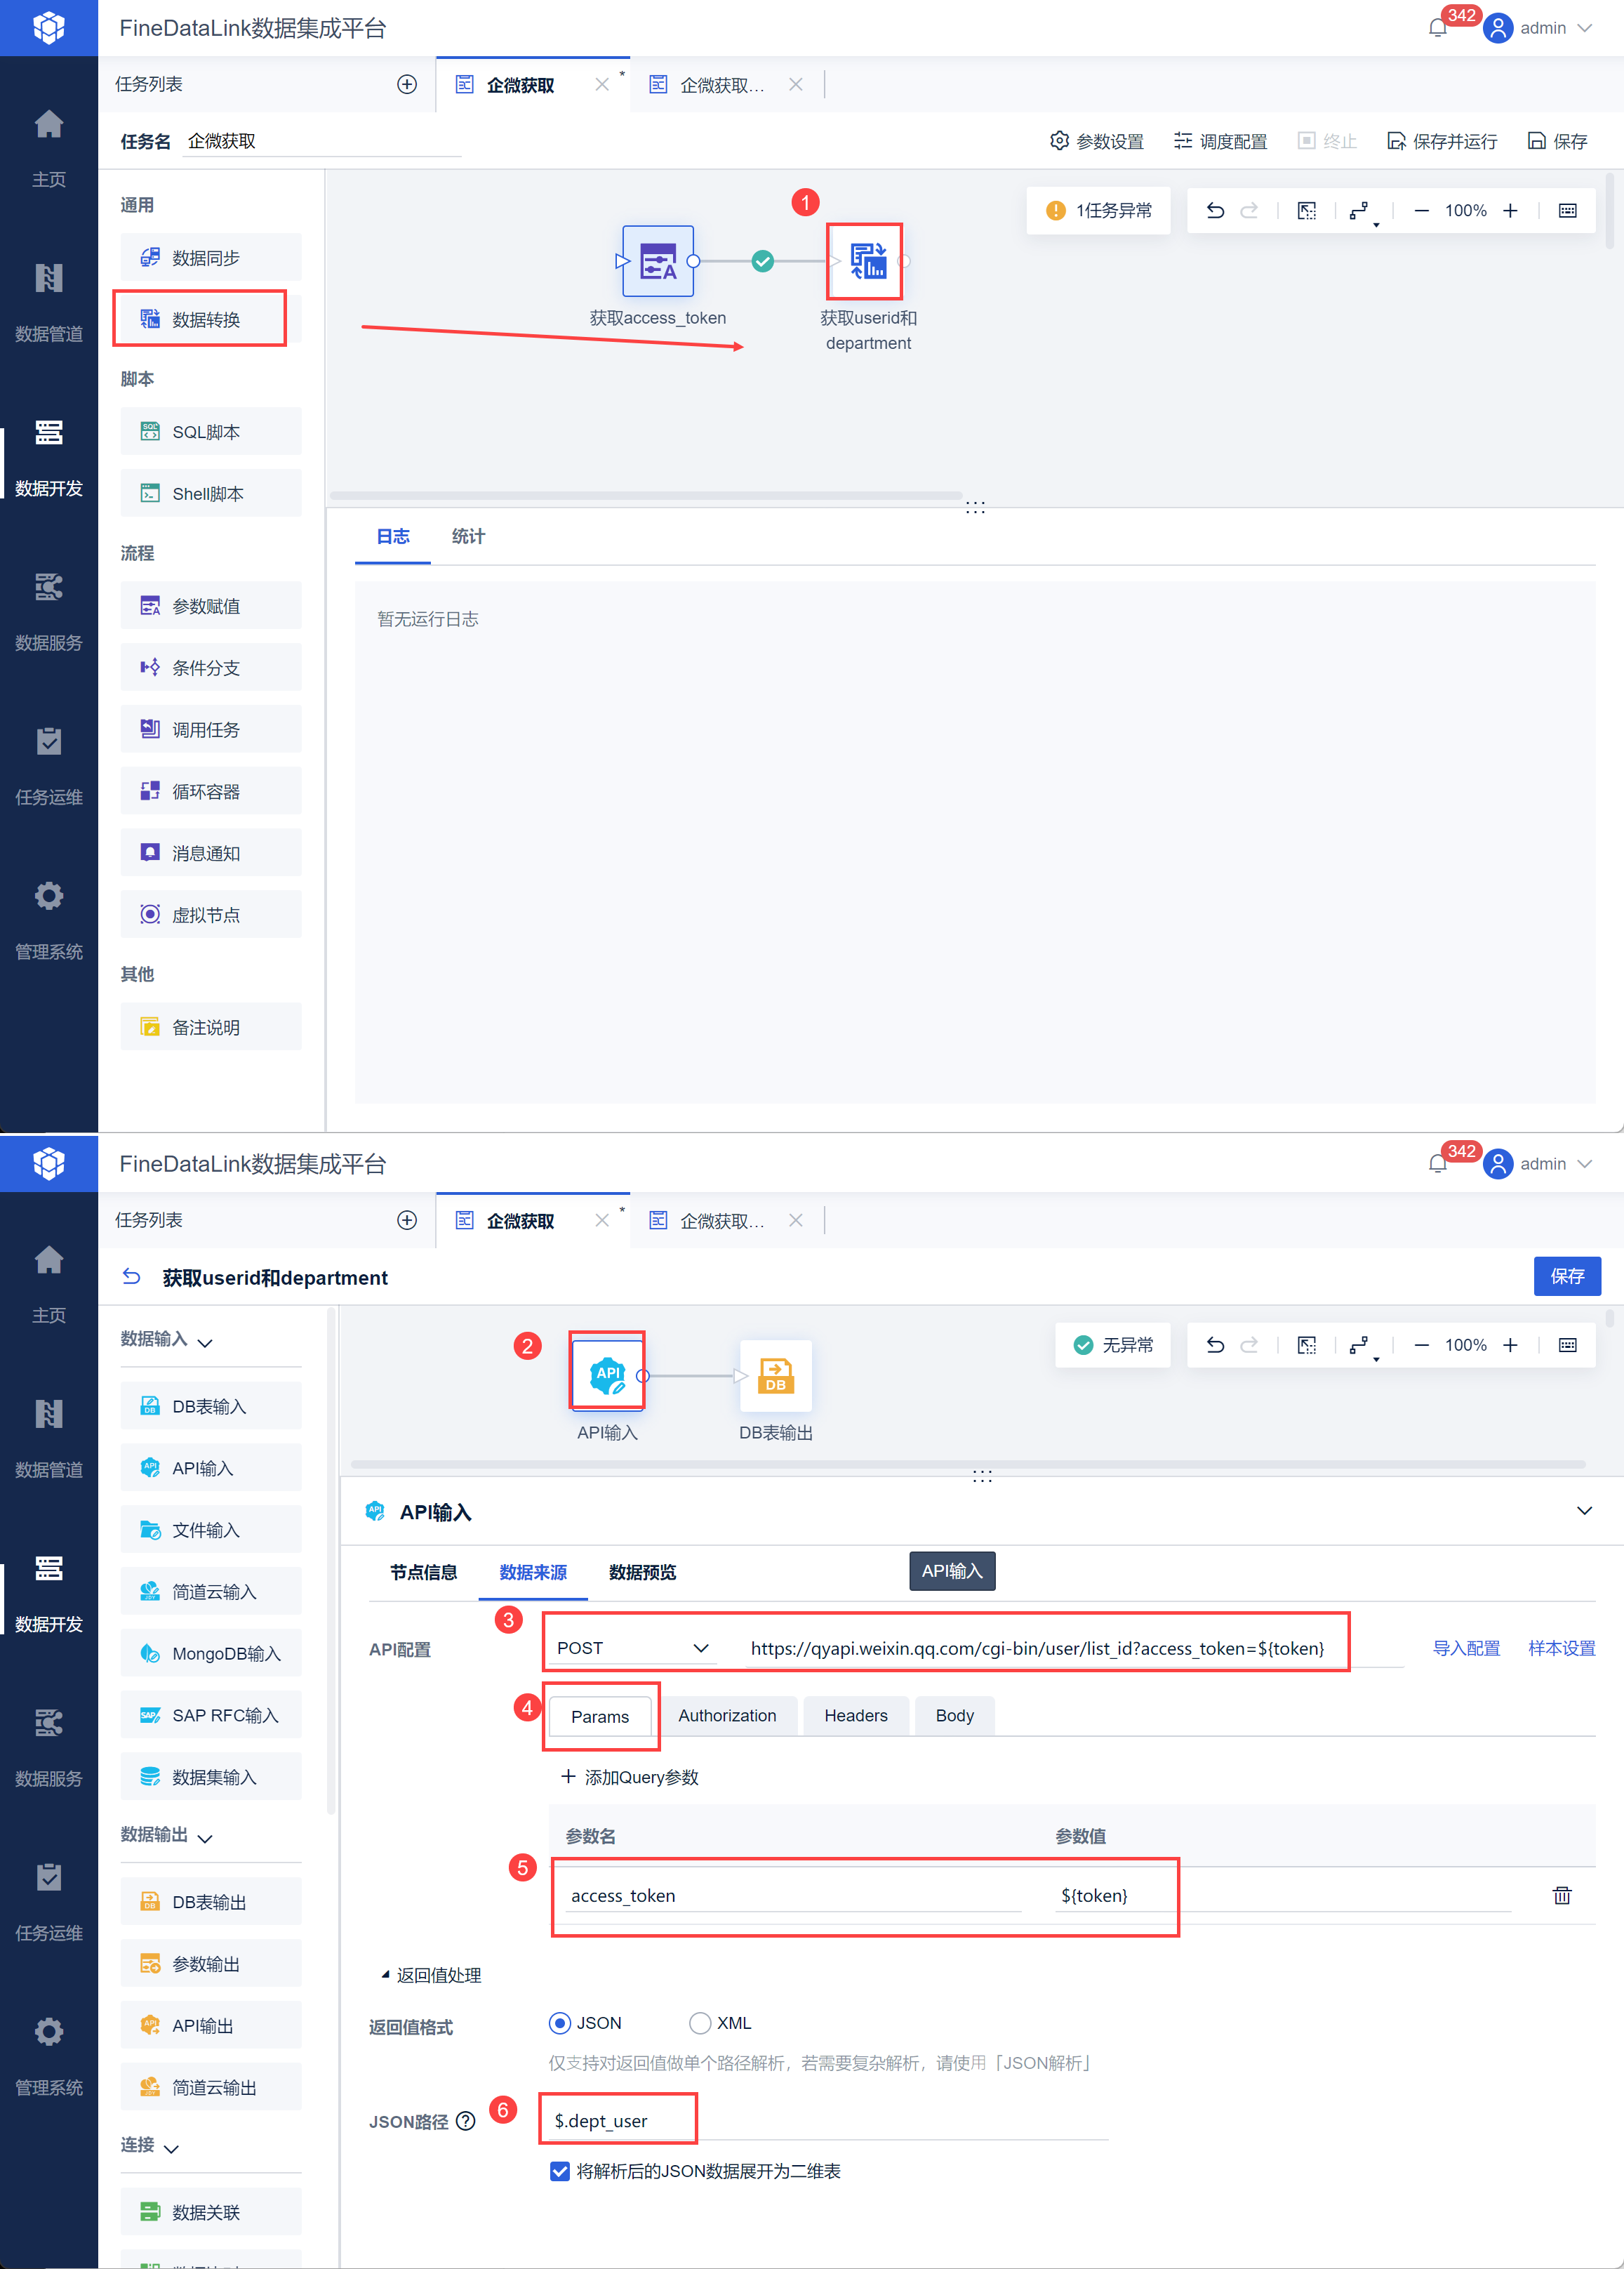Select the JSON return format
Viewport: 1624px width, 2269px height.
pos(560,2023)
